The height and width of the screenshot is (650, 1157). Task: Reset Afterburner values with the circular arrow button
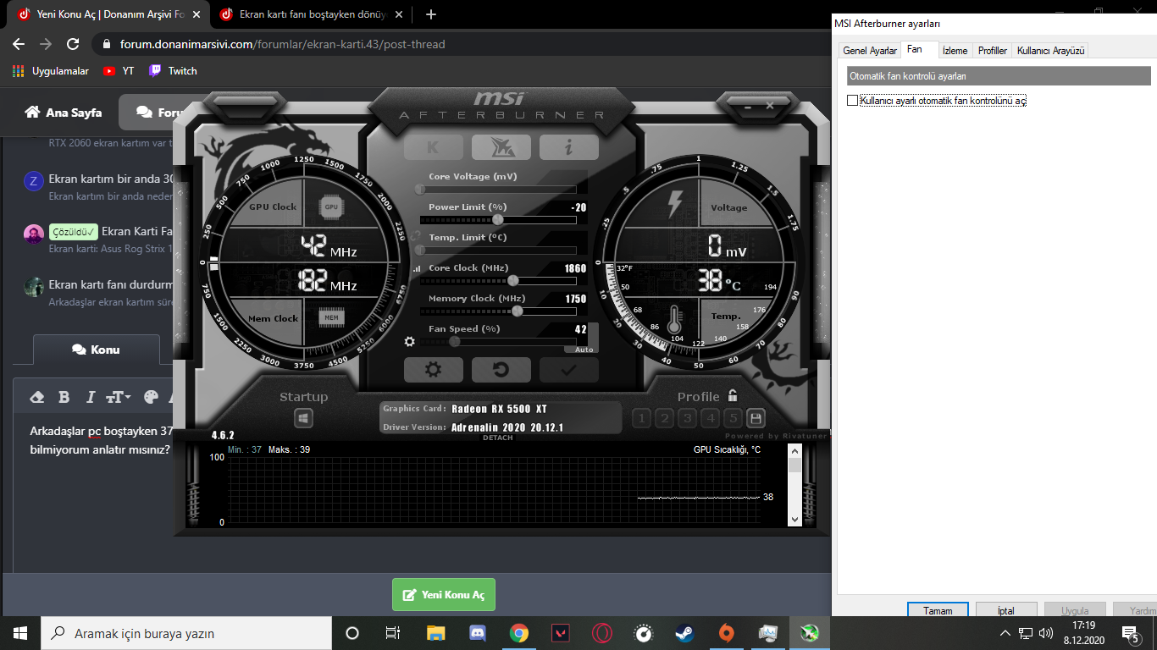501,370
